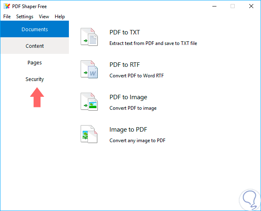The height and width of the screenshot is (211, 261).
Task: Click the Image to PDF icon
Action: [x=89, y=134]
